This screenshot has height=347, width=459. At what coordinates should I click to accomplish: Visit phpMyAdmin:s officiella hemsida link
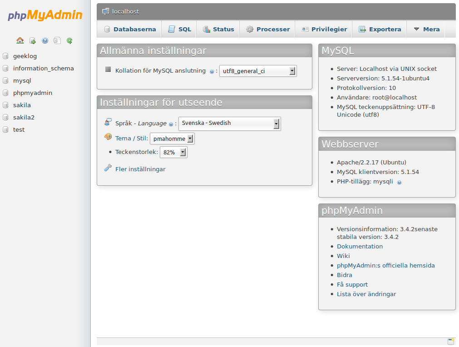click(x=386, y=265)
